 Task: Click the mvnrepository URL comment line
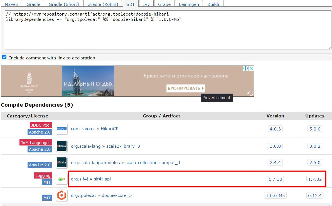pyautogui.click(x=87, y=14)
